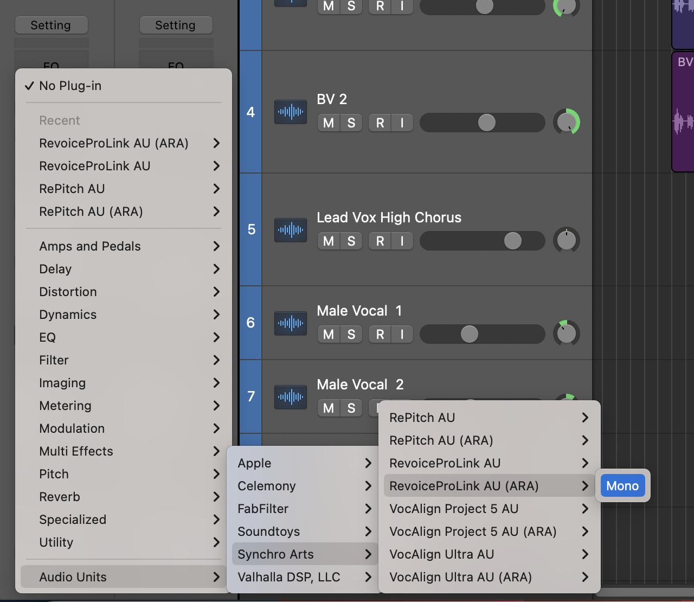Screen dimensions: 694x602
Task: Click Lead Vox High Chorus track icon
Action: click(x=291, y=230)
